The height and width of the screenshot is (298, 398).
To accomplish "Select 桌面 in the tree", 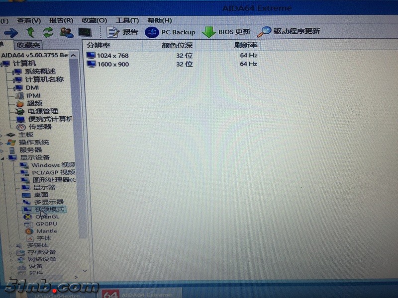I will pos(41,195).
